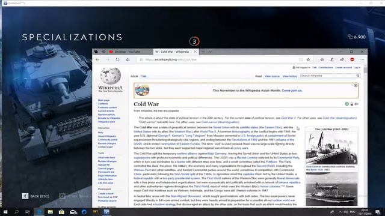The height and width of the screenshot is (216, 385).
Task: Click the Download as PDF link
Action: click(x=108, y=197)
